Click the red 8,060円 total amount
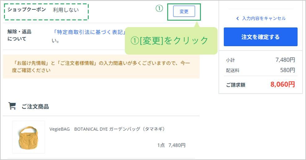 (283, 84)
